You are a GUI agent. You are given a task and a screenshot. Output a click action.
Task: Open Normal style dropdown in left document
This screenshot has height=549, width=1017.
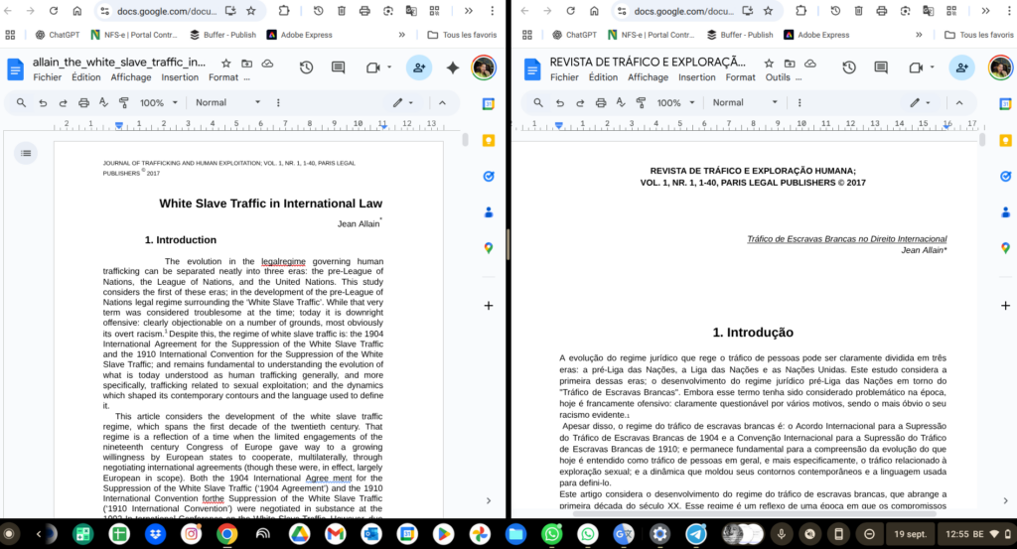[x=227, y=102]
